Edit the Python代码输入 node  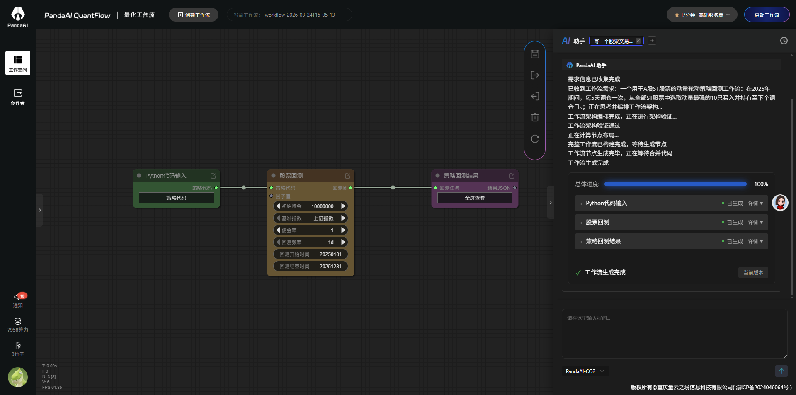coord(213,176)
